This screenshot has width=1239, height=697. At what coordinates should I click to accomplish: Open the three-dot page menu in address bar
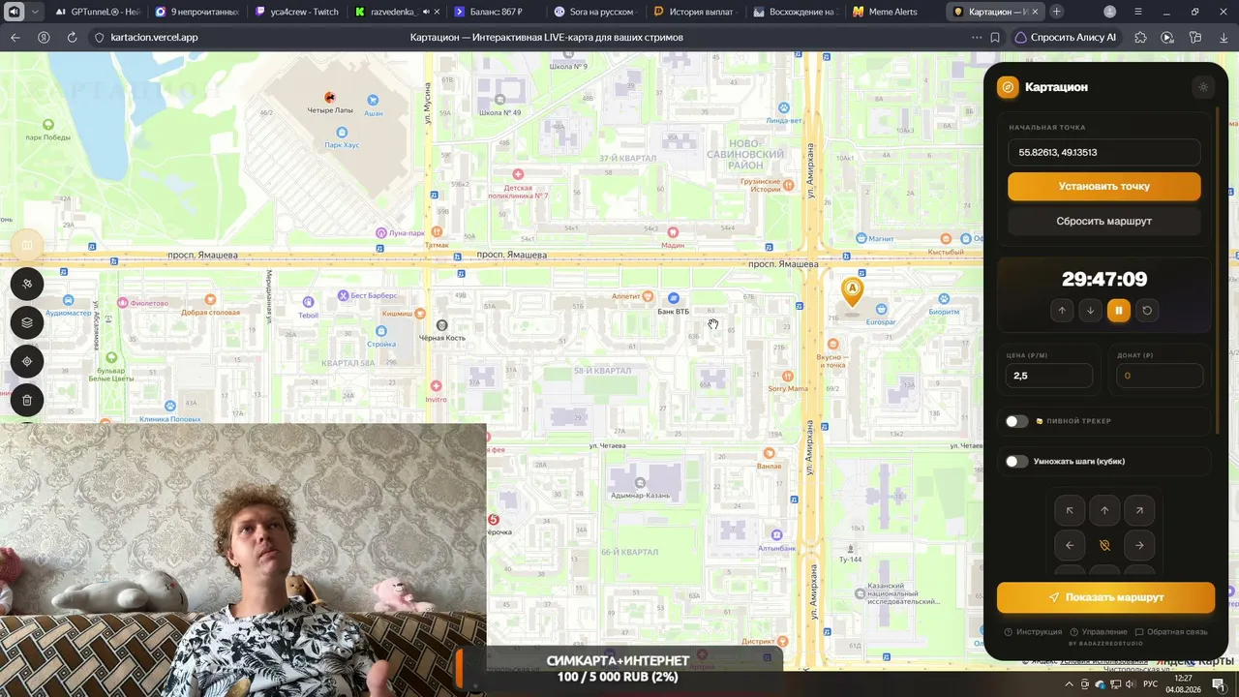point(977,38)
